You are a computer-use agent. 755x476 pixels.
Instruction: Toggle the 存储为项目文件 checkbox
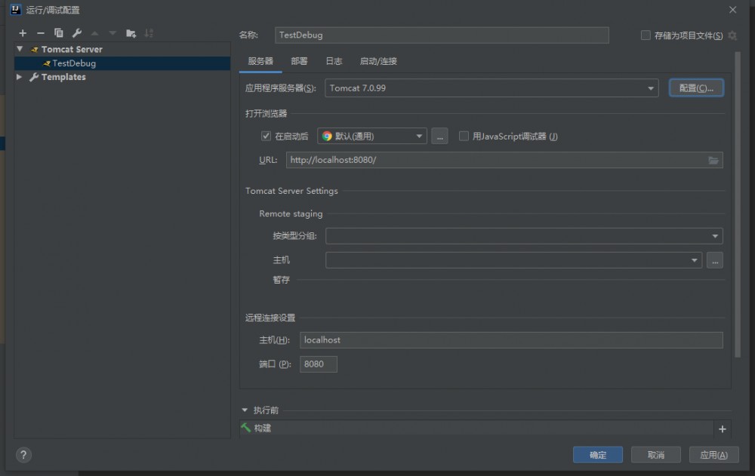tap(646, 35)
